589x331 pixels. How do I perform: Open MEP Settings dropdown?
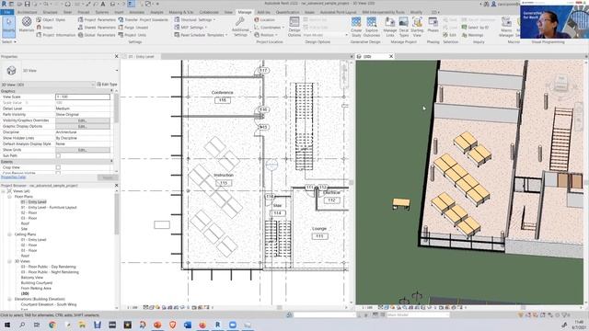coord(191,28)
